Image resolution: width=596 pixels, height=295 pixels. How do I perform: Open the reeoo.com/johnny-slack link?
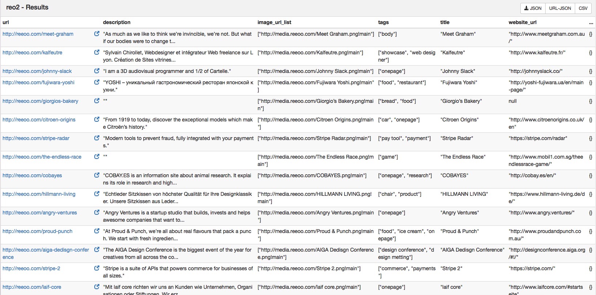pyautogui.click(x=37, y=71)
